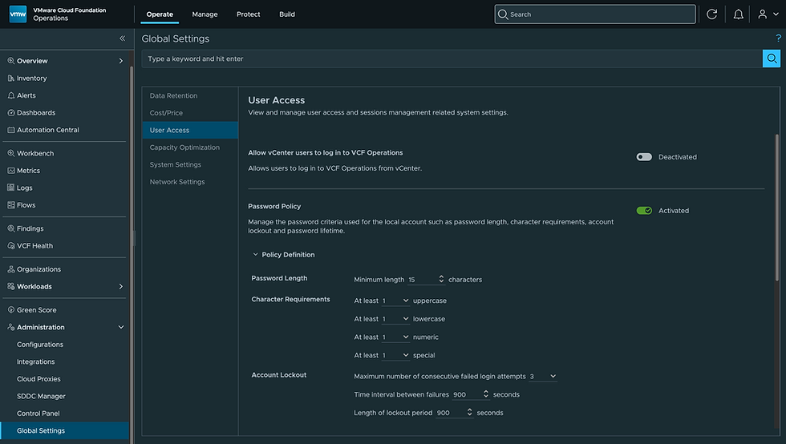Click the VCF Health icon

click(x=11, y=245)
